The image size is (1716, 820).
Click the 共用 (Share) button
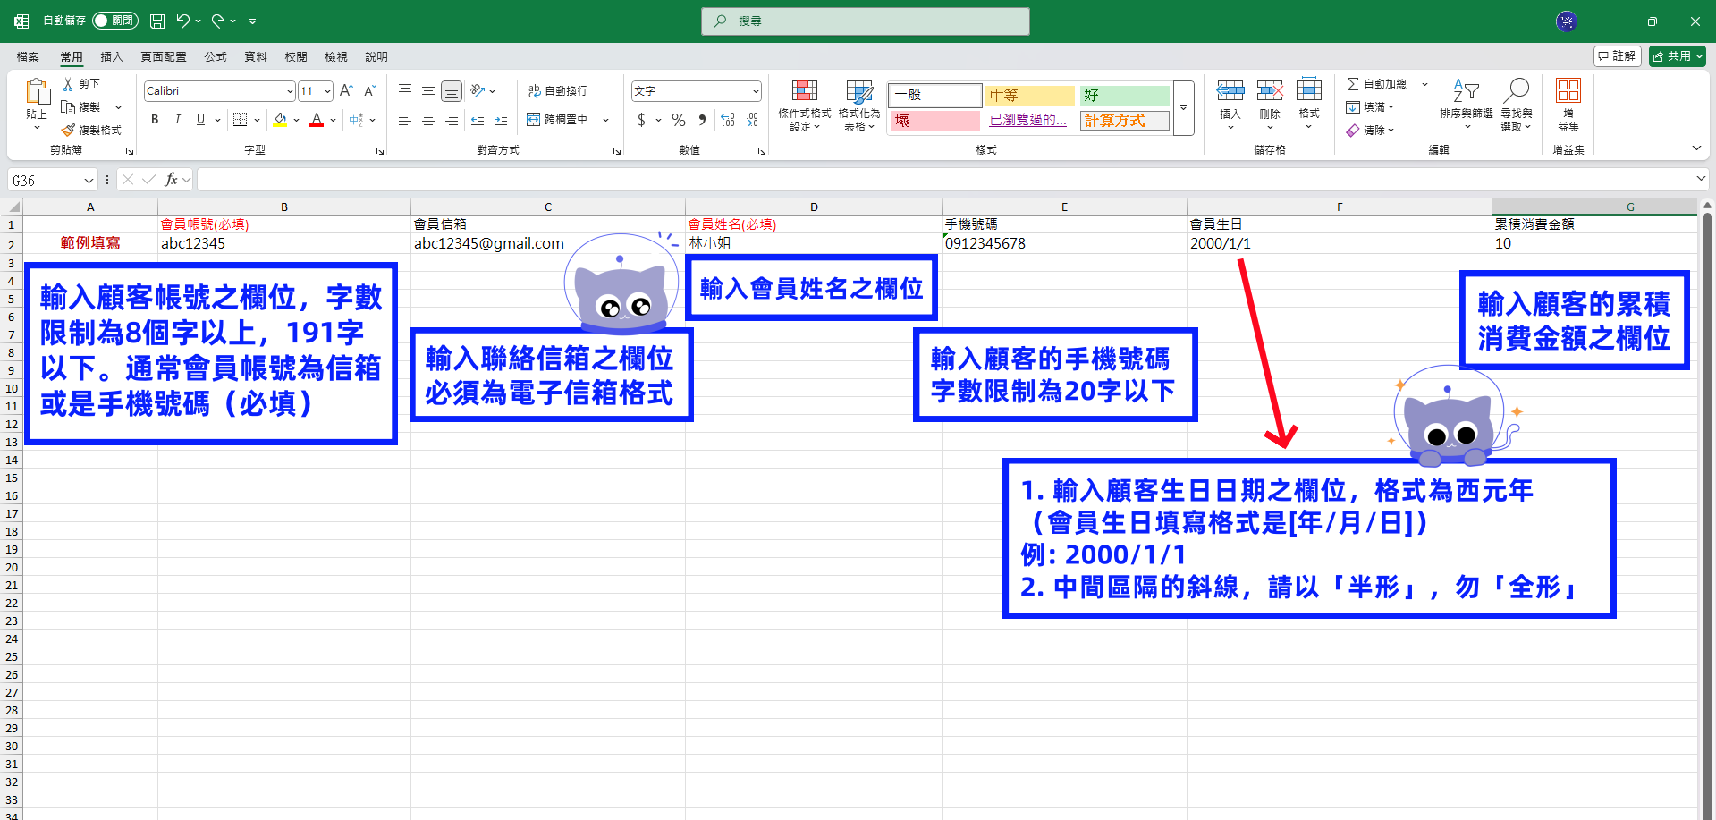[1678, 56]
